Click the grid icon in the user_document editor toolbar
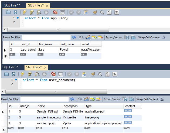This screenshot has width=170, height=133. (61, 74)
